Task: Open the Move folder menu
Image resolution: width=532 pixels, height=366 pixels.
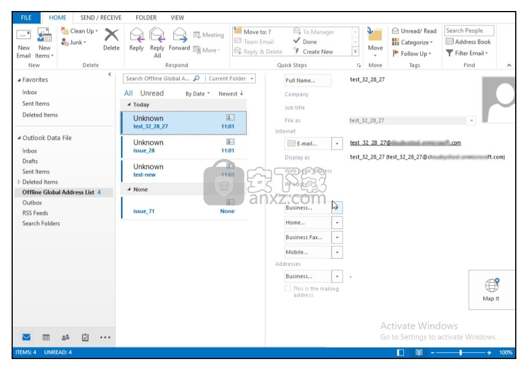Action: tap(375, 42)
